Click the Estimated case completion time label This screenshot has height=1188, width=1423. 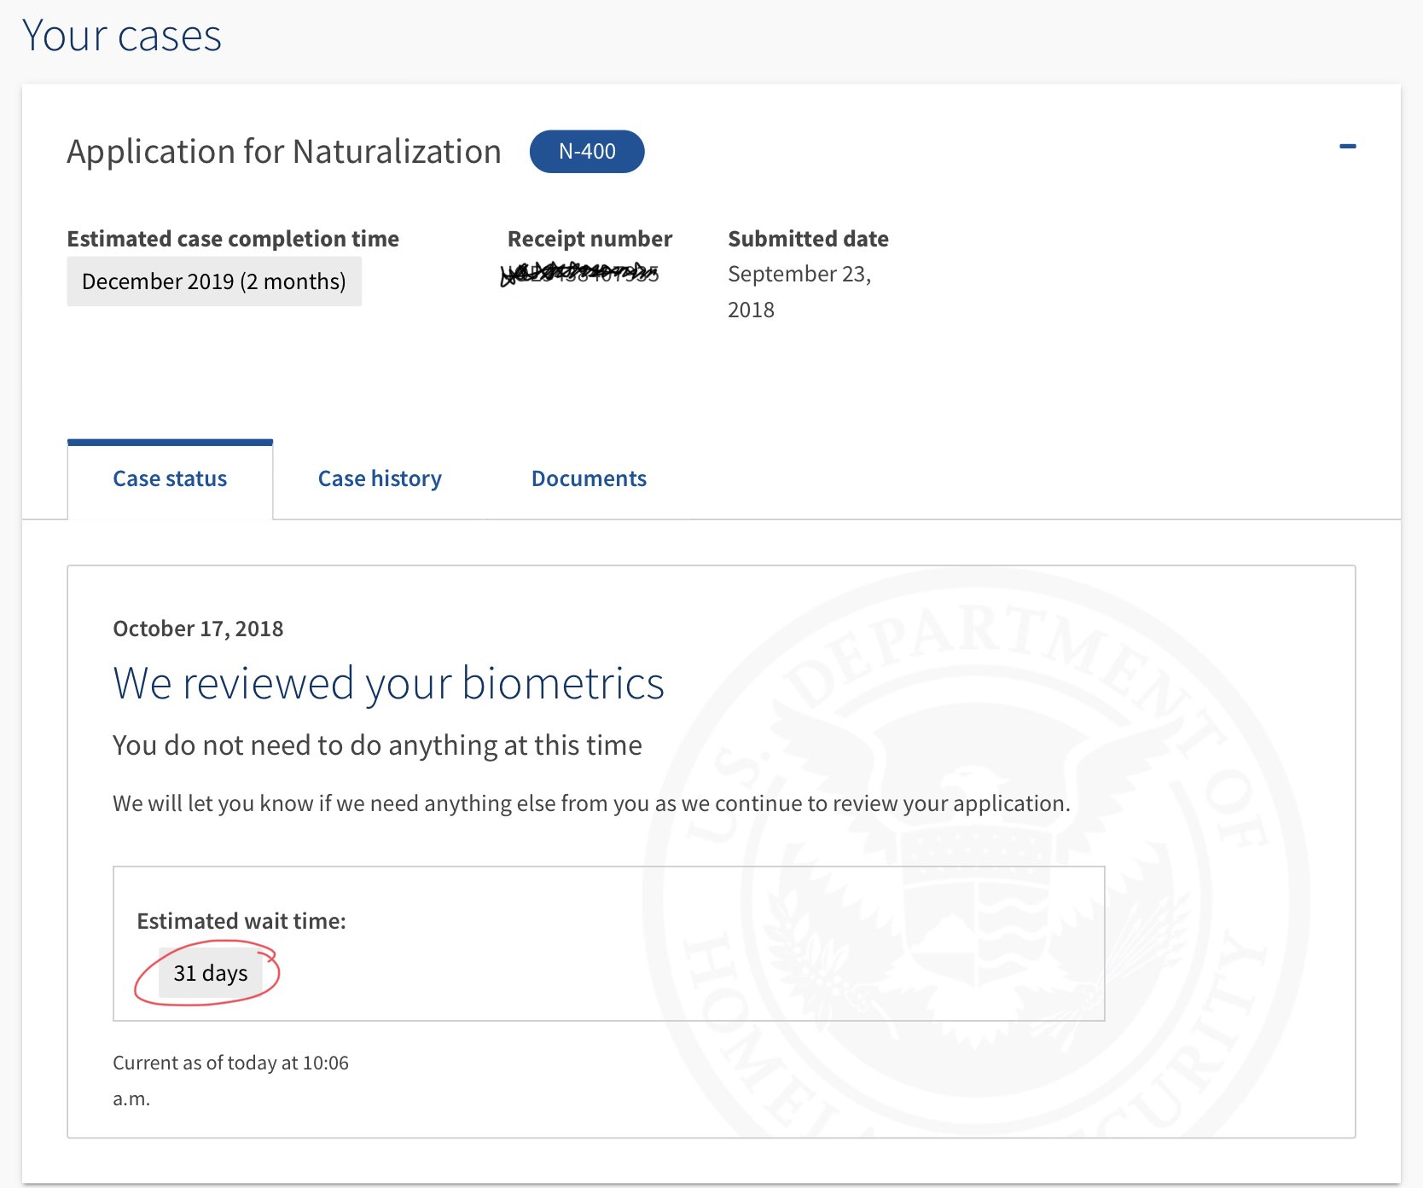click(233, 239)
